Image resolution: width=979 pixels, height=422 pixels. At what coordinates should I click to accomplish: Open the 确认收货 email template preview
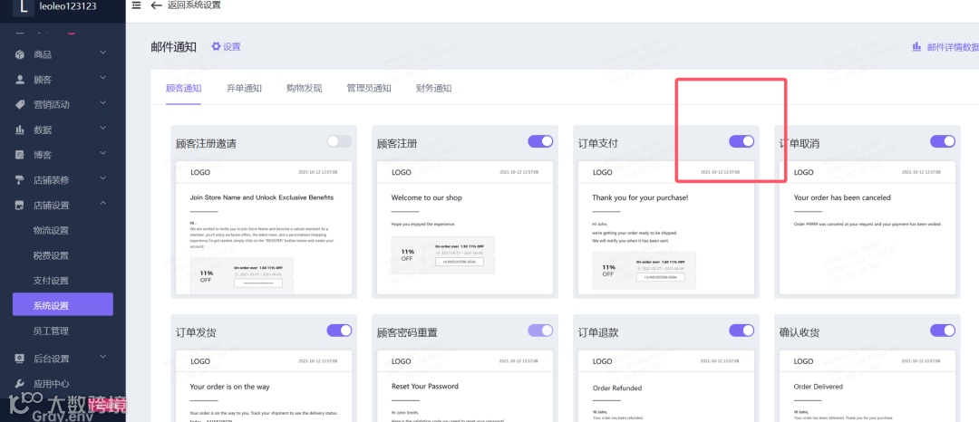(868, 386)
